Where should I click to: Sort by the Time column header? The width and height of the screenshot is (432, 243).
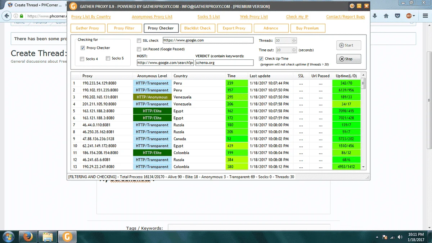coord(237,76)
